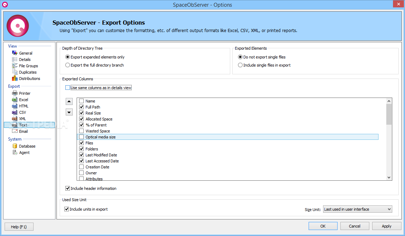
Task: Switch to CSV export options
Action: 23,112
